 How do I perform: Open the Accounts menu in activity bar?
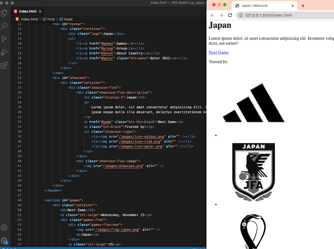[4, 227]
